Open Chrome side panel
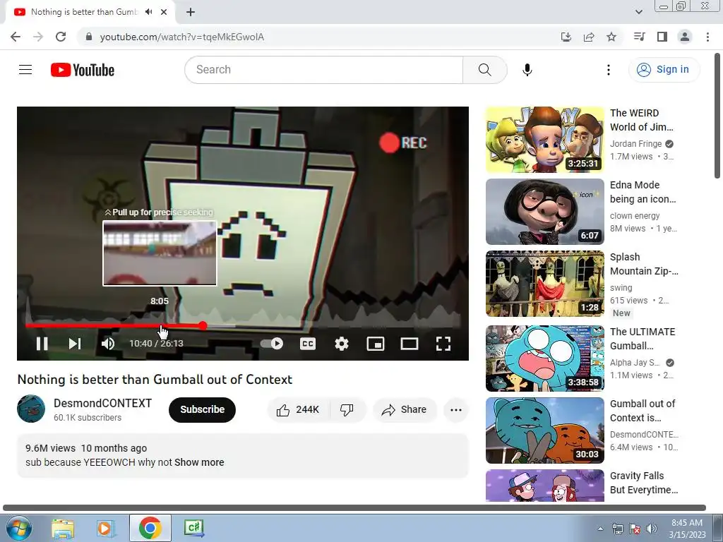 click(662, 37)
